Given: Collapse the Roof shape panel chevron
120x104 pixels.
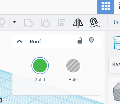Looking at the screenshot, I should (20, 41).
